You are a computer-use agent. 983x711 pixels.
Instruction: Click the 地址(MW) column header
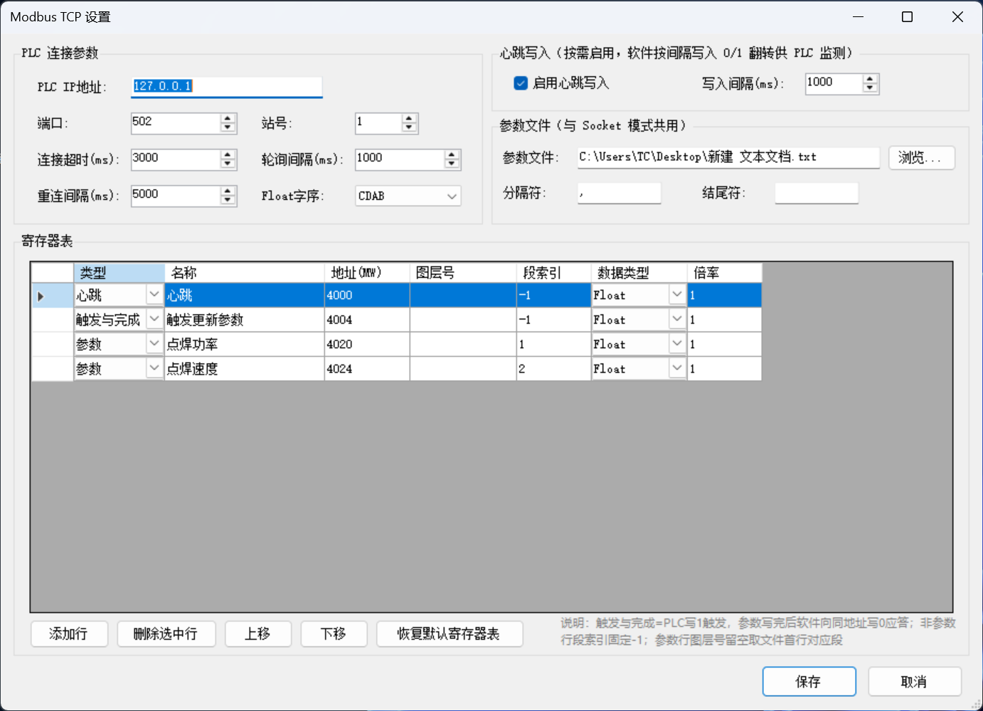(367, 273)
